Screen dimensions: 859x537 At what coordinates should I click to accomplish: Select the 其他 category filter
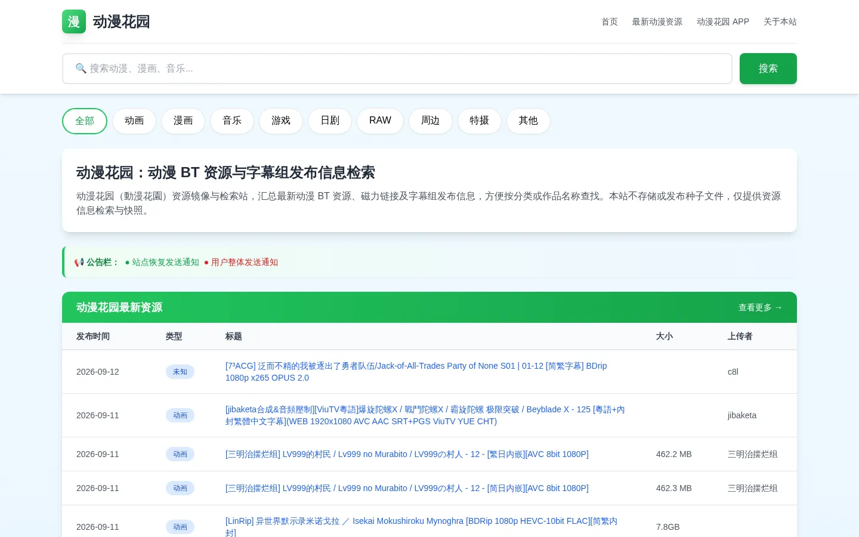click(529, 121)
